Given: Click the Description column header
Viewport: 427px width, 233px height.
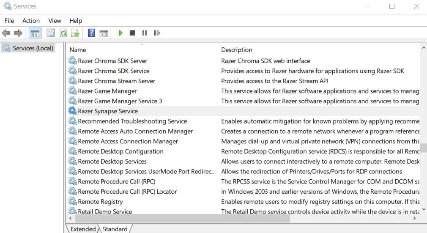Looking at the screenshot, I should 237,49.
